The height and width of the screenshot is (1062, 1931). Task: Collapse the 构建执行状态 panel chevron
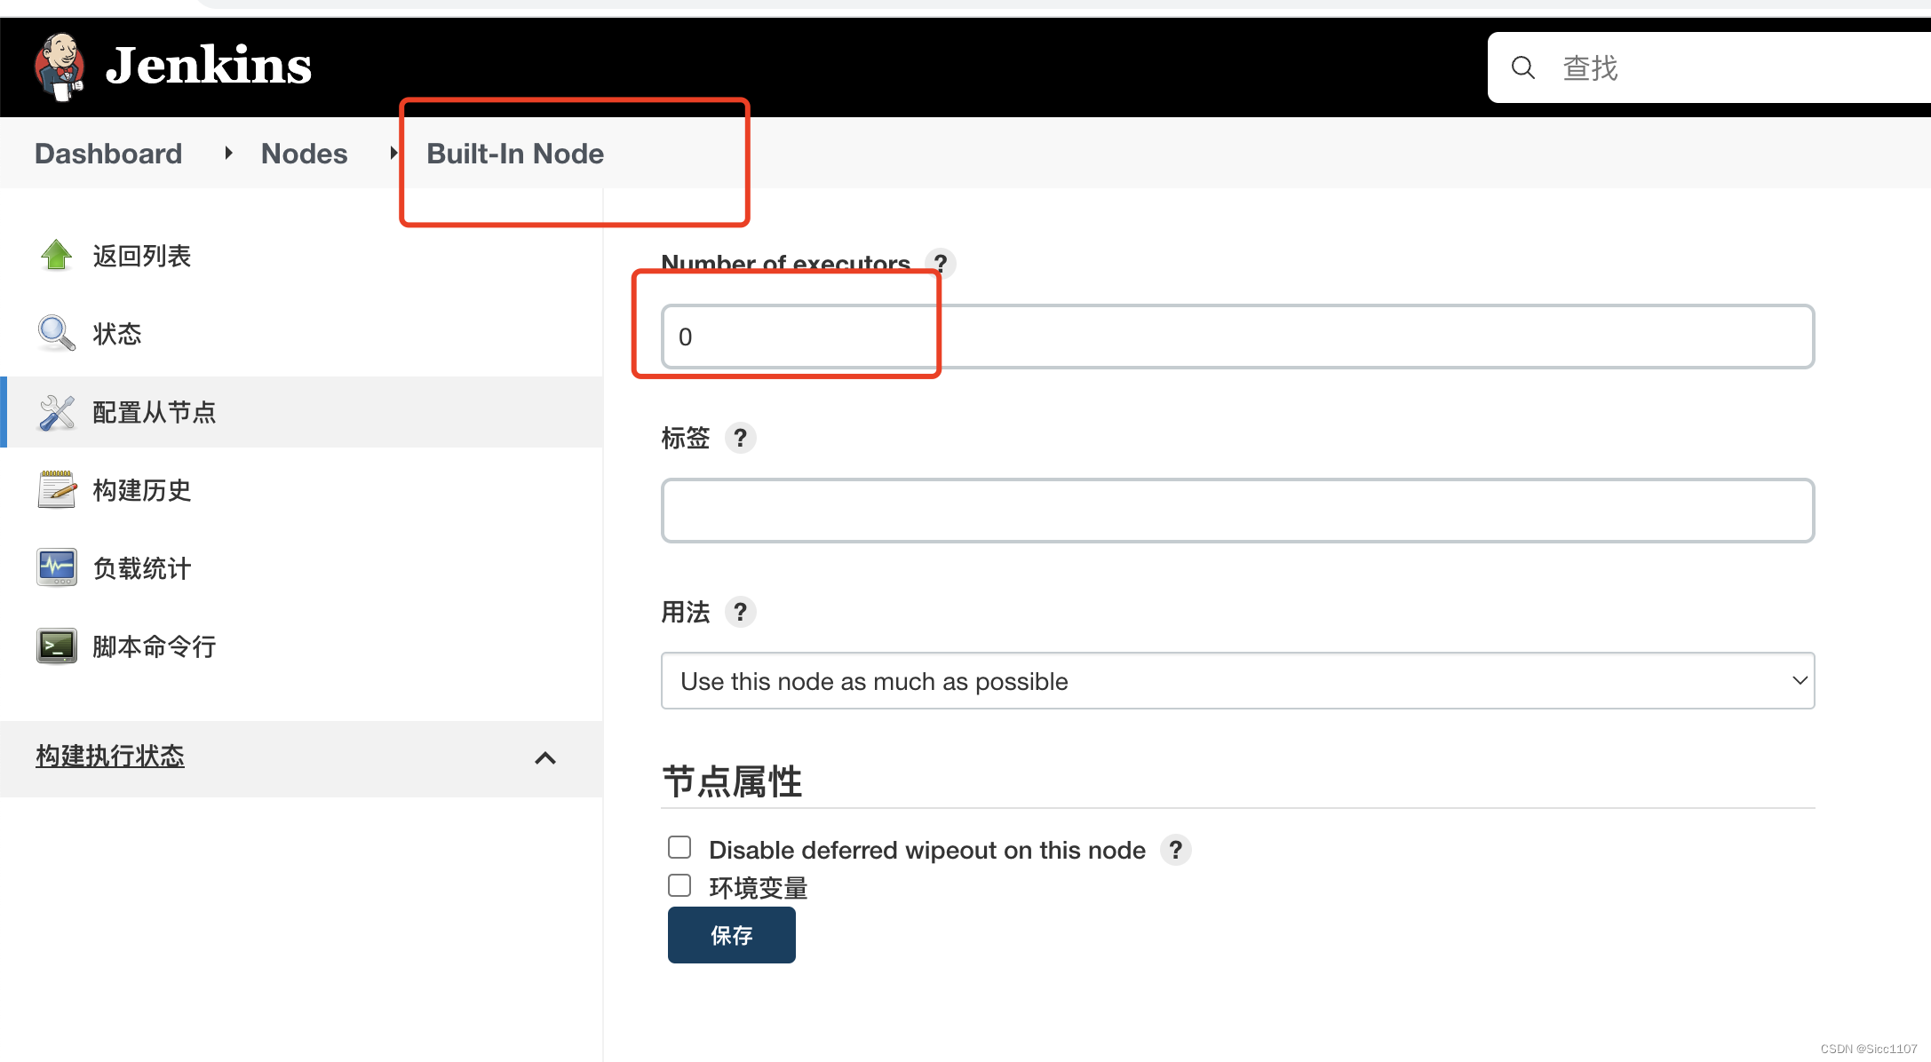click(545, 757)
